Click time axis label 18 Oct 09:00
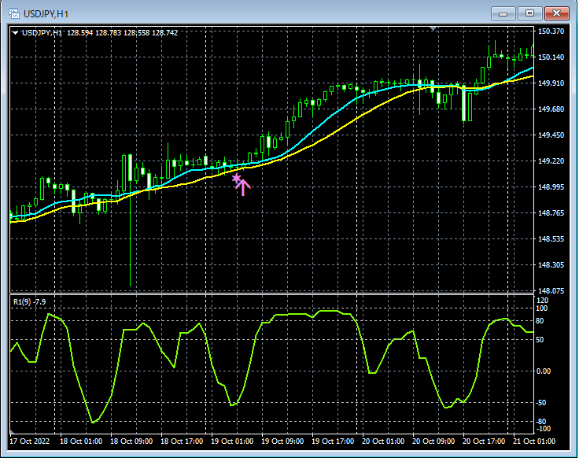 pyautogui.click(x=131, y=441)
